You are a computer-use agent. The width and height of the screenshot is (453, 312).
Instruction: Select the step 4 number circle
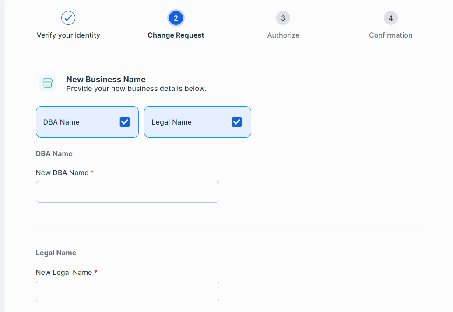pyautogui.click(x=390, y=18)
